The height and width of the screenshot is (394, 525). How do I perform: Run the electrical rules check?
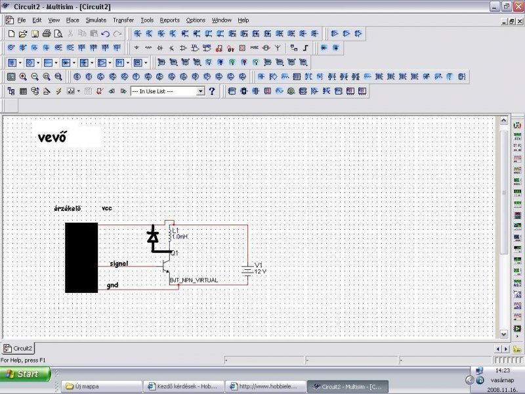coord(100,91)
